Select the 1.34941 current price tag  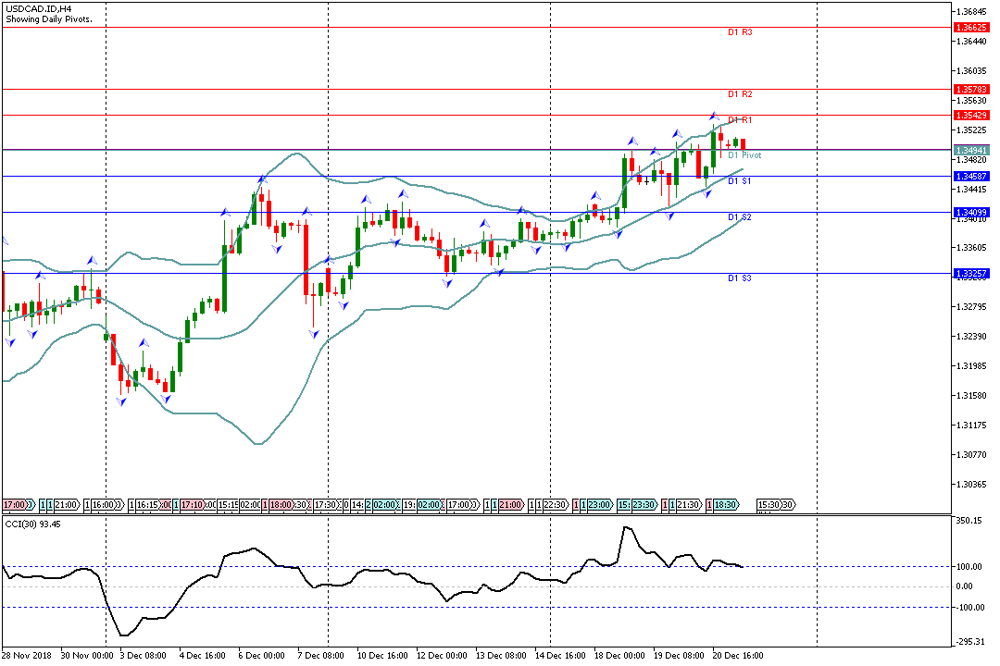971,149
